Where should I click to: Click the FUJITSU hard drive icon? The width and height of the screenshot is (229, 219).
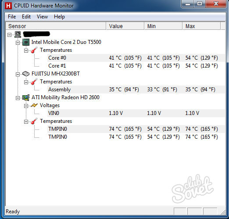pos(26,74)
